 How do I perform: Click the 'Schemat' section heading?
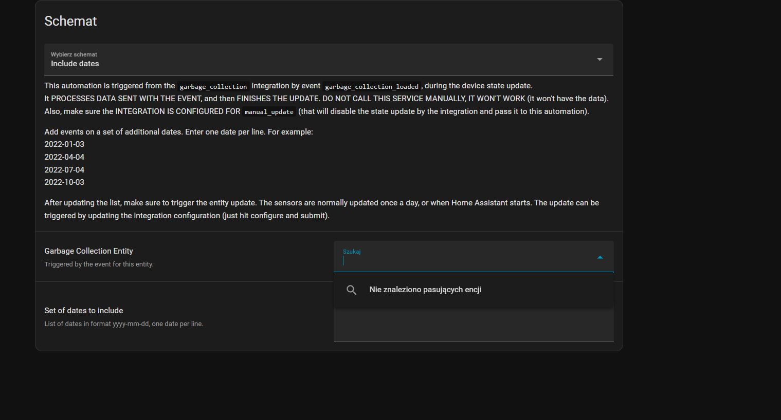pyautogui.click(x=70, y=22)
